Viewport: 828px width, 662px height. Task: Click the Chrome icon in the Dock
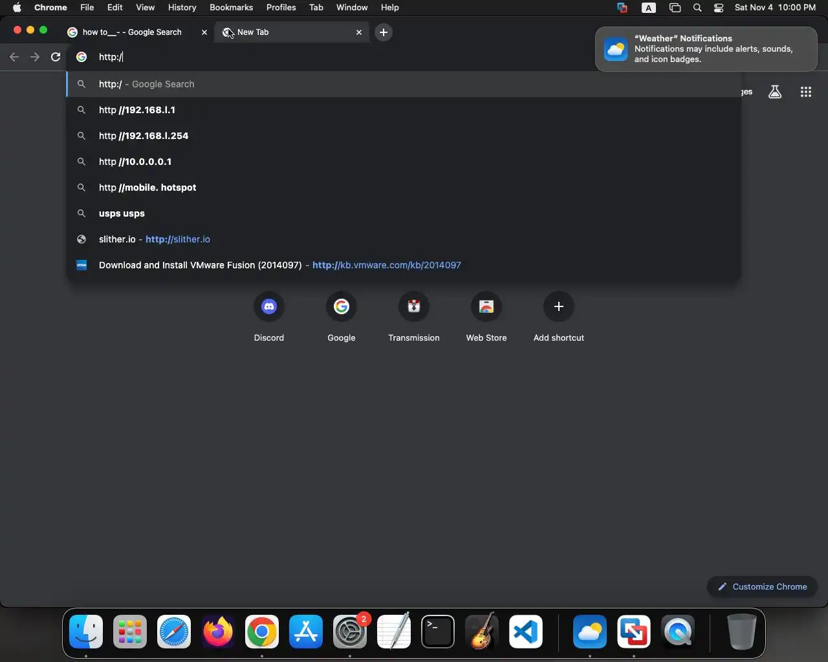262,632
